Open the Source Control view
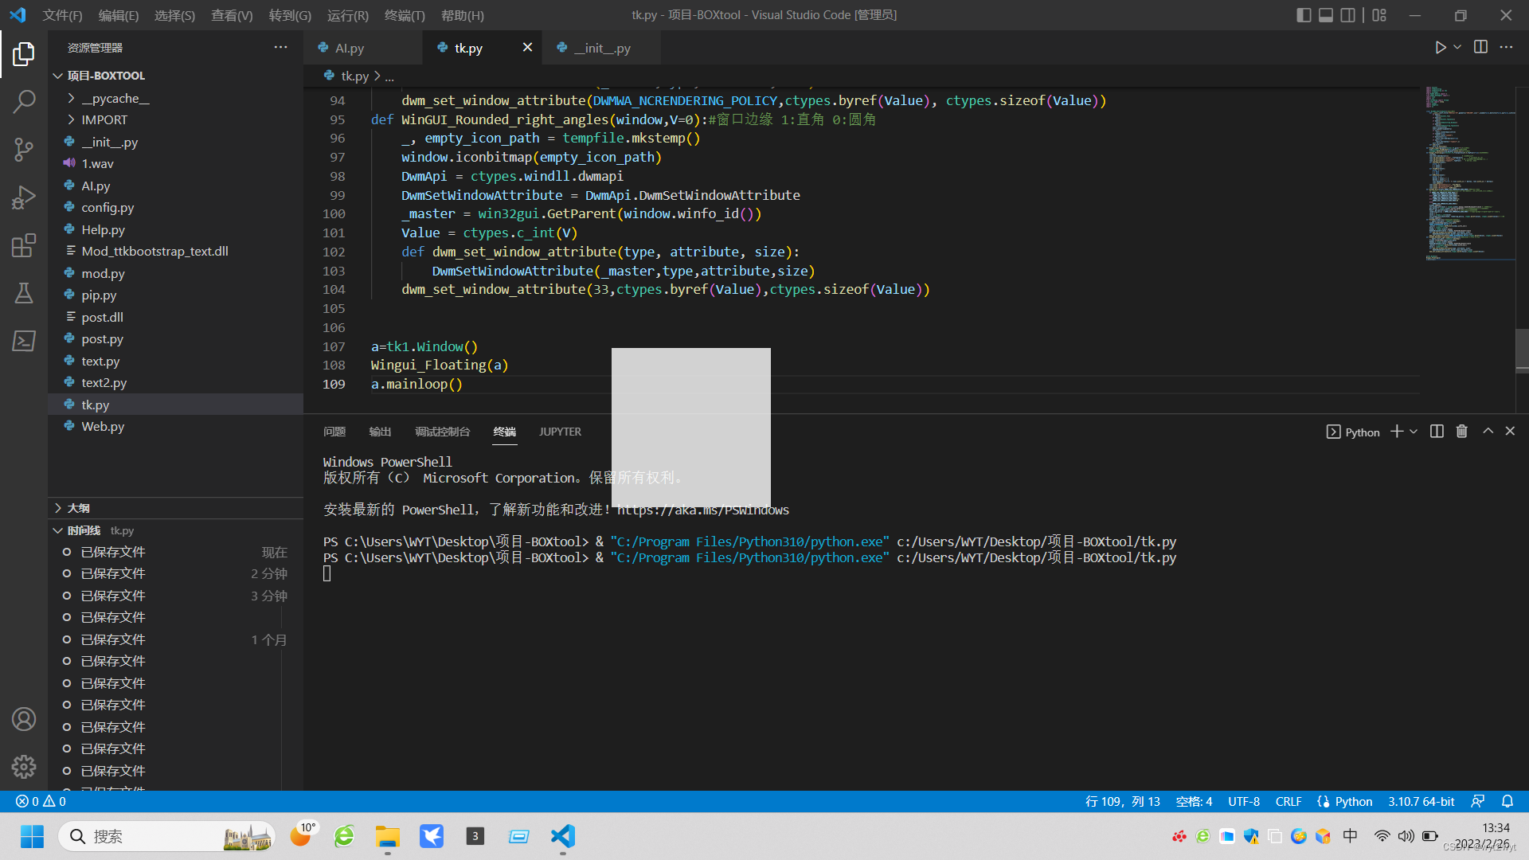The width and height of the screenshot is (1529, 860). click(x=24, y=149)
